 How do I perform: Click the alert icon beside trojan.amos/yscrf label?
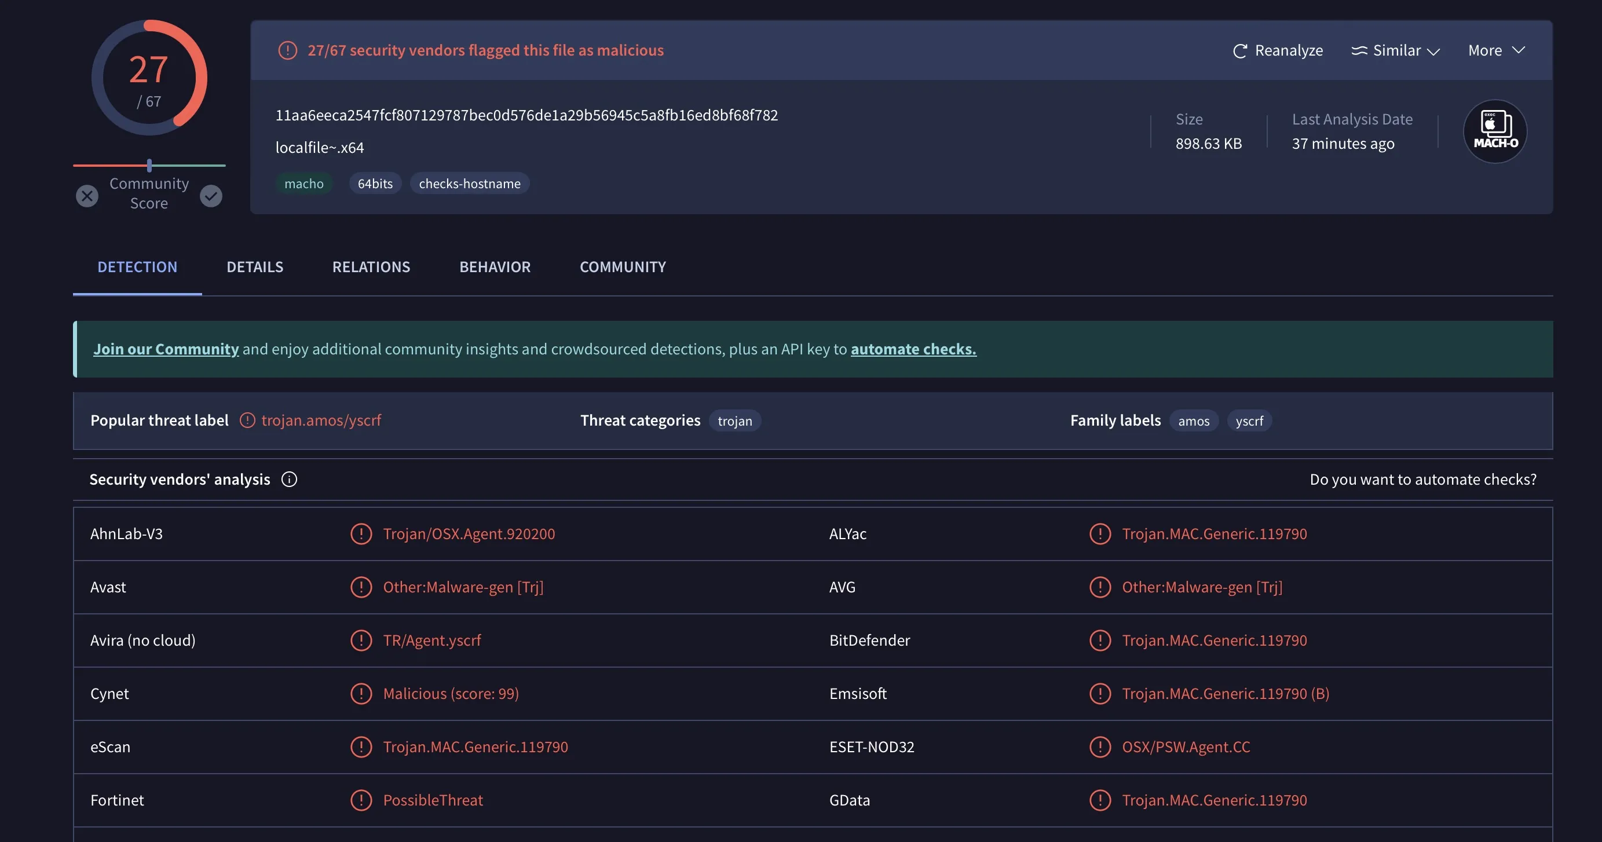[247, 420]
